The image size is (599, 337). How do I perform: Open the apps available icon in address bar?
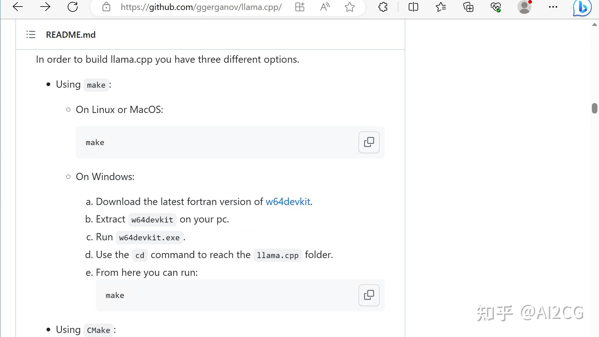(x=300, y=7)
